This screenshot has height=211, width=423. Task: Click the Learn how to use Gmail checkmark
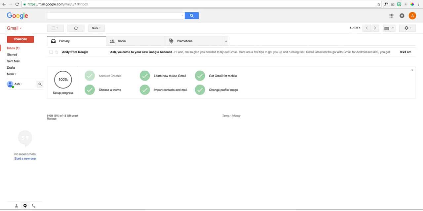[145, 76]
